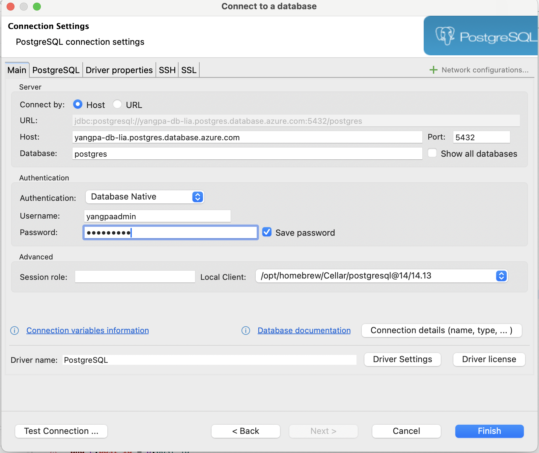
Task: Switch to the PostgreSQL tab
Action: pyautogui.click(x=56, y=70)
